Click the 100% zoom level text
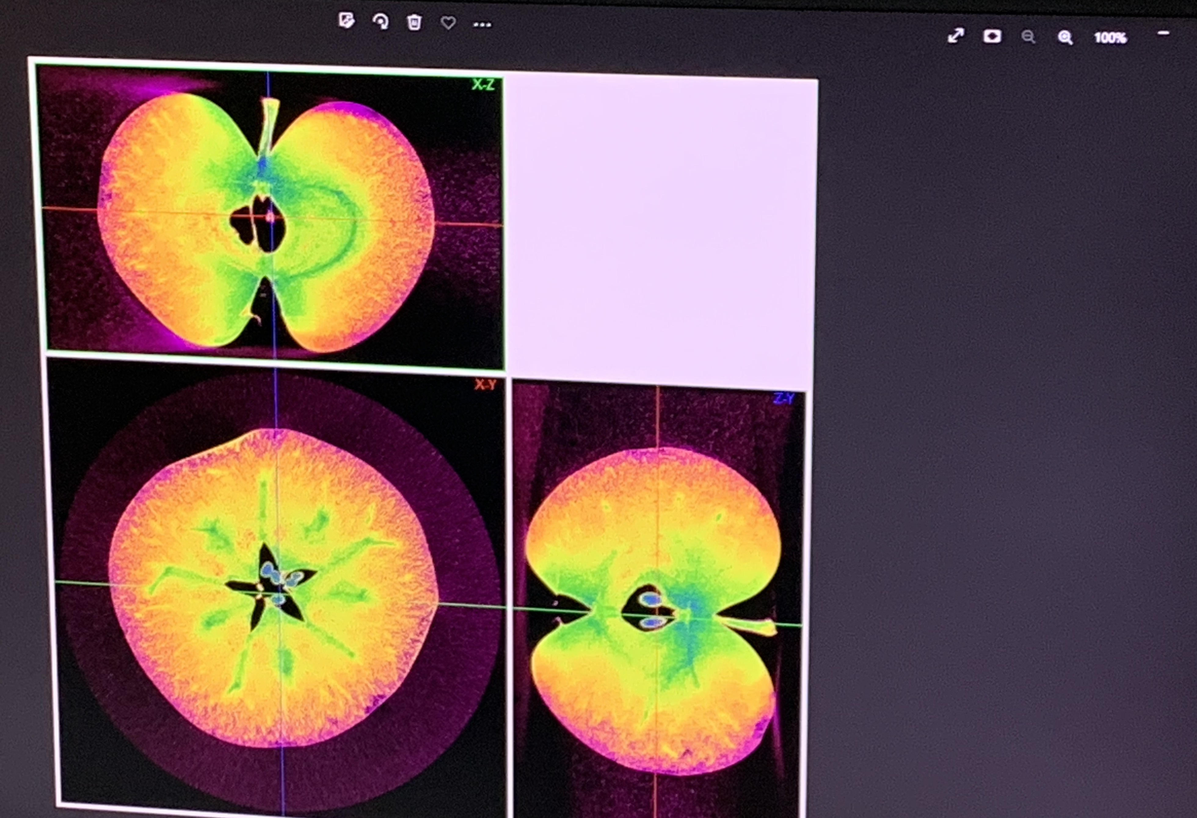The height and width of the screenshot is (818, 1197). pyautogui.click(x=1111, y=38)
